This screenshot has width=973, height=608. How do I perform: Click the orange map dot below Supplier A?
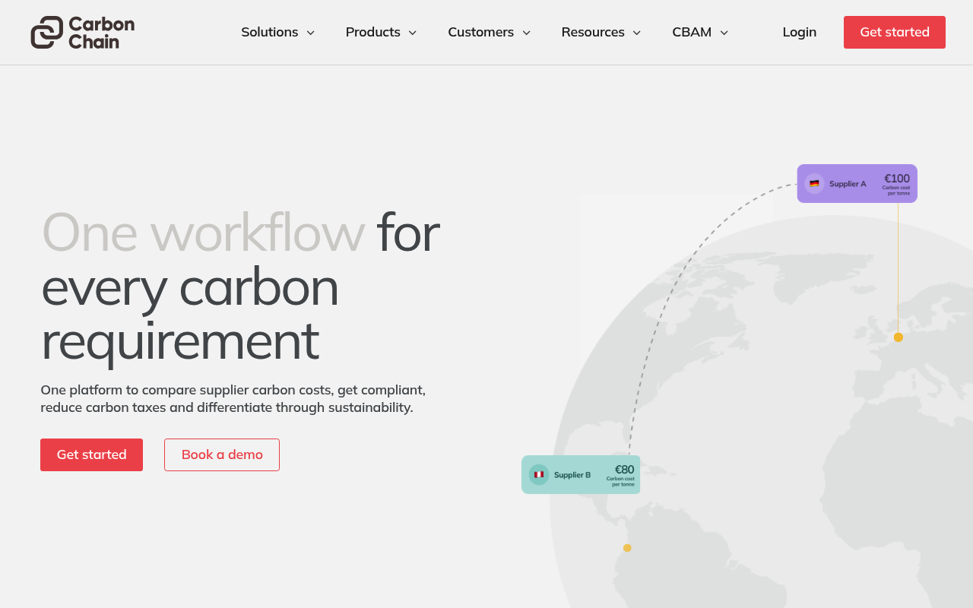point(899,337)
